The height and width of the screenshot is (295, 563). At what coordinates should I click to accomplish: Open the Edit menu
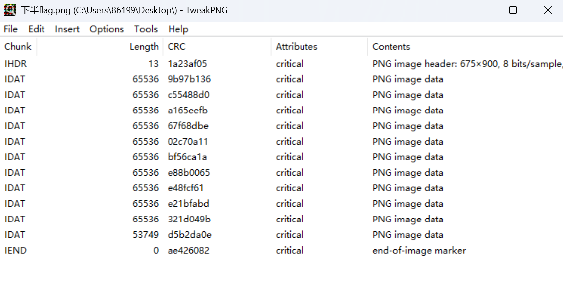coord(36,29)
